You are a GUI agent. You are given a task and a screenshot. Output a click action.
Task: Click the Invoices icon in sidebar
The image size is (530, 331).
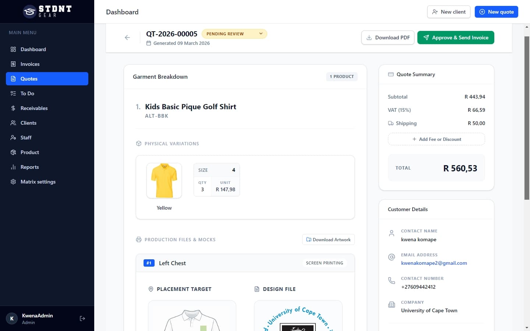click(x=13, y=64)
